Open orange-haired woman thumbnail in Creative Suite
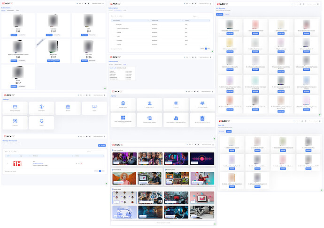The height and width of the screenshot is (228, 324). [124, 178]
